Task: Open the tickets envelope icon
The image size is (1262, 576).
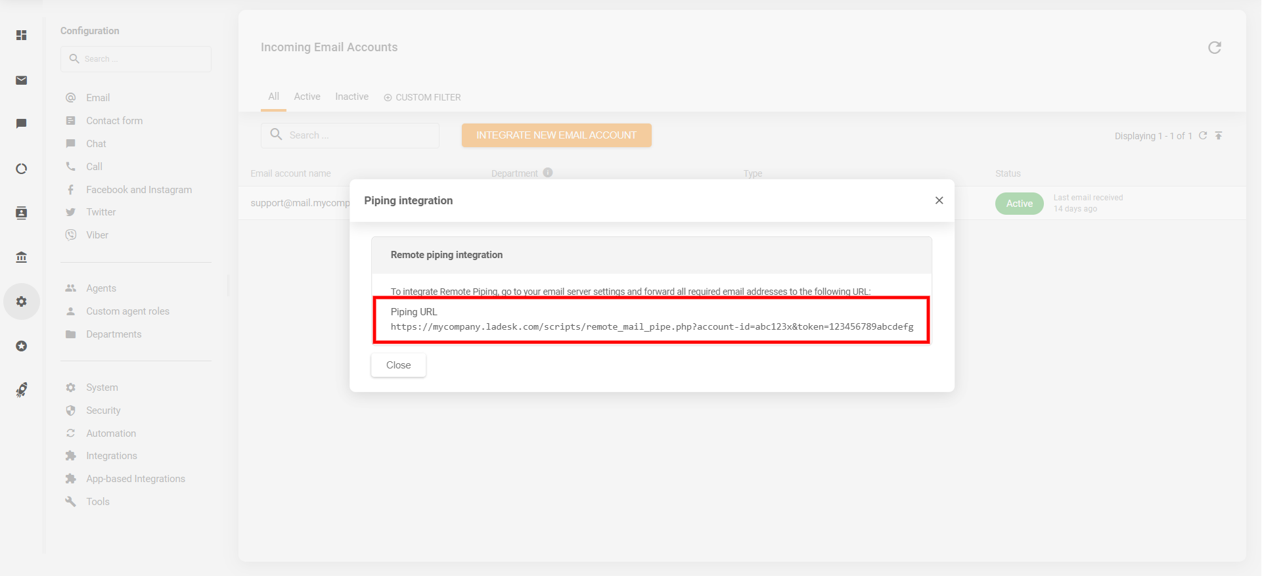Action: (x=22, y=80)
